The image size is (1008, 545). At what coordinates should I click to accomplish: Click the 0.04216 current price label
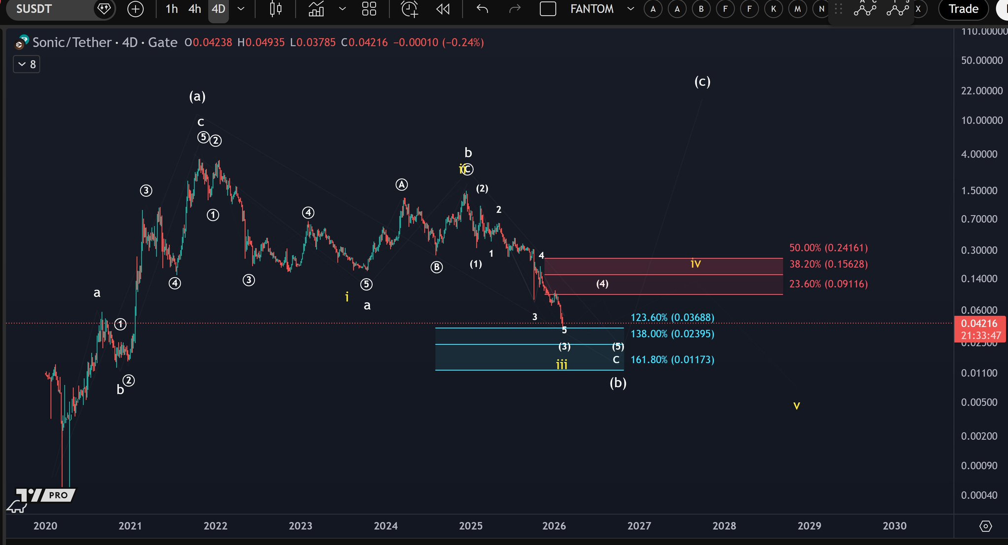979,323
